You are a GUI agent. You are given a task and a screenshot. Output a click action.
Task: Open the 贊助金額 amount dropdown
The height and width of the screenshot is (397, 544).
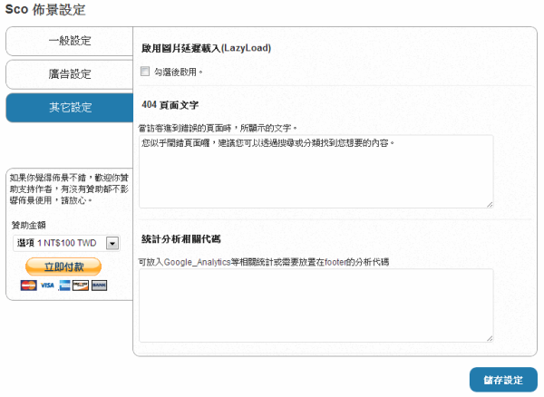click(x=66, y=243)
